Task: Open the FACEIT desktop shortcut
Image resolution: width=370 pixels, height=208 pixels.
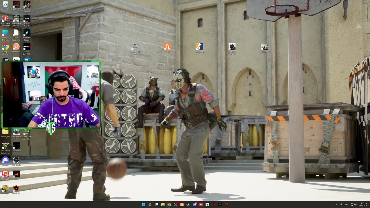Action: coord(16,175)
